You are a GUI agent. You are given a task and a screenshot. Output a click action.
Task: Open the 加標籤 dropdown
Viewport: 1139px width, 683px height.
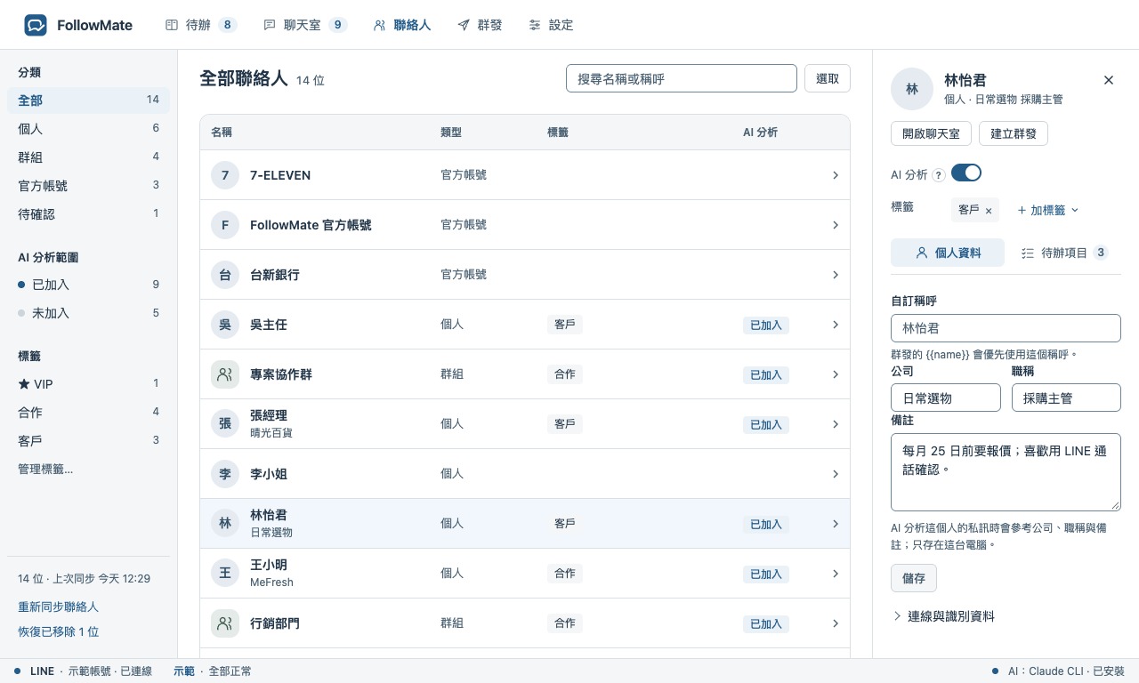(1047, 210)
